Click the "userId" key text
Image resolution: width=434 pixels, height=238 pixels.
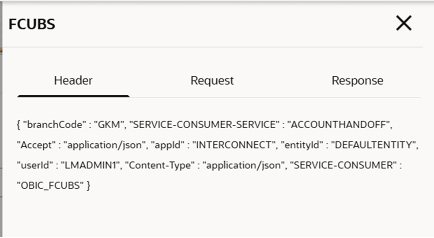pos(31,166)
